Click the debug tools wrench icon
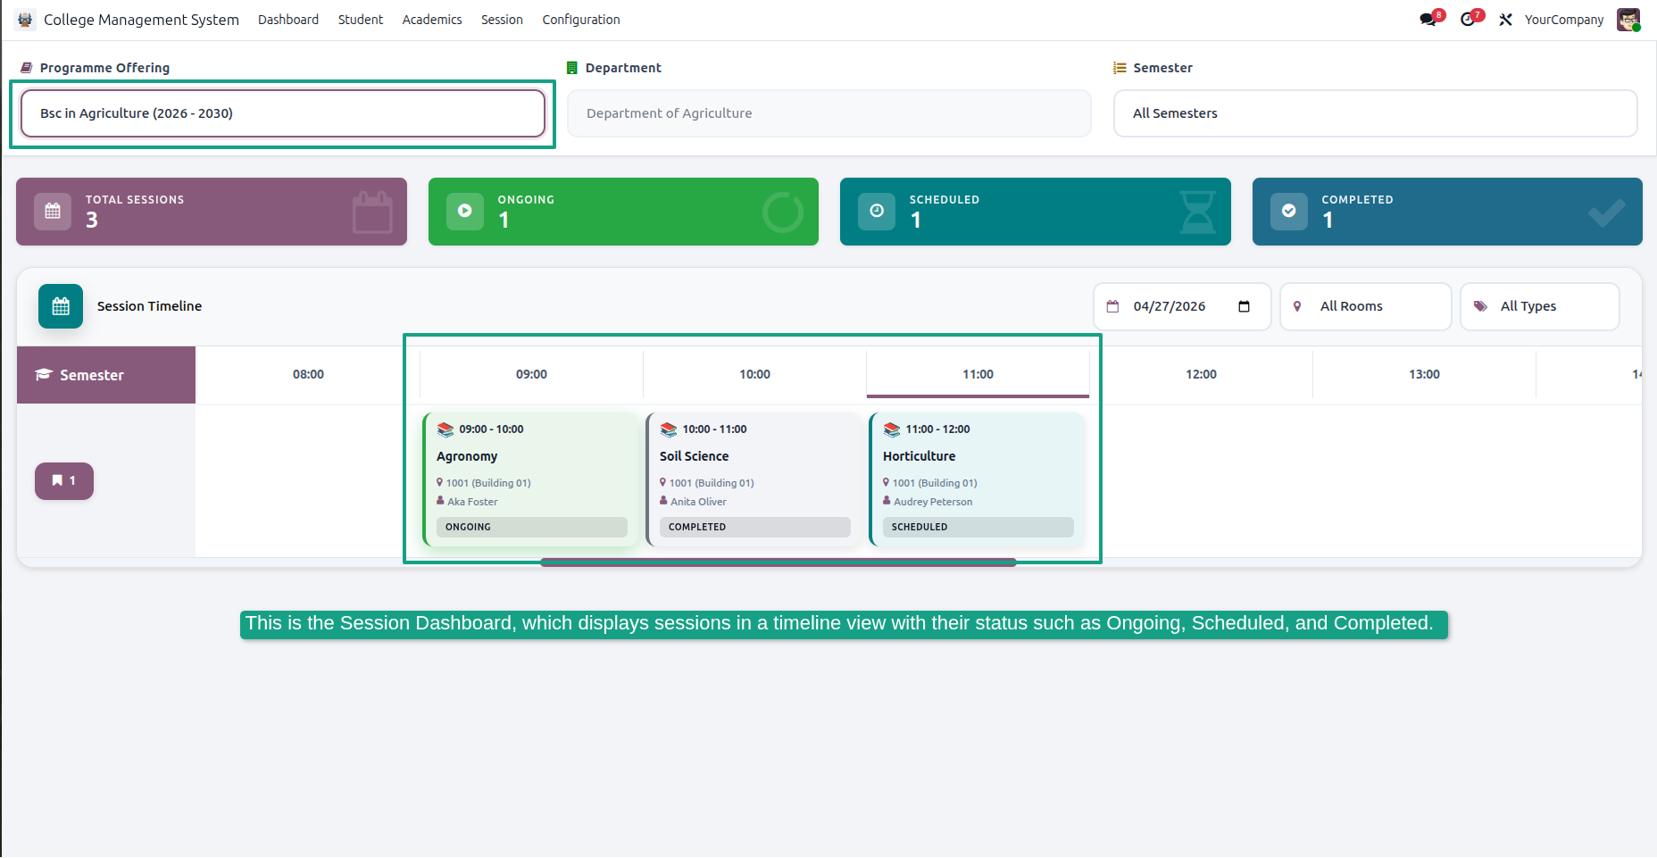 [x=1505, y=20]
